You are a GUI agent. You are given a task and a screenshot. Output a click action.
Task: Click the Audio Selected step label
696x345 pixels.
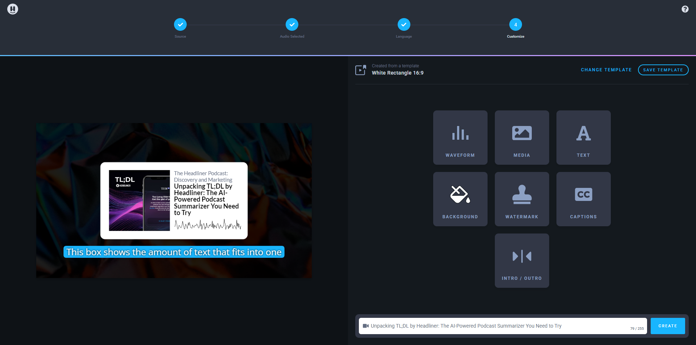coord(292,37)
